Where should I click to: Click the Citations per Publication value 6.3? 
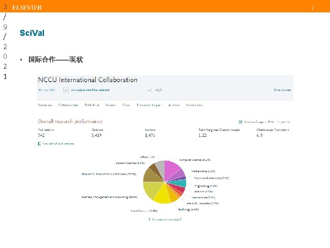[259, 135]
